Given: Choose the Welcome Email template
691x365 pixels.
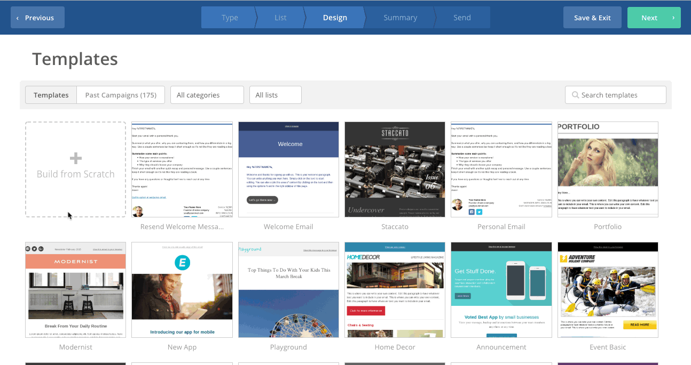Looking at the screenshot, I should pyautogui.click(x=288, y=169).
